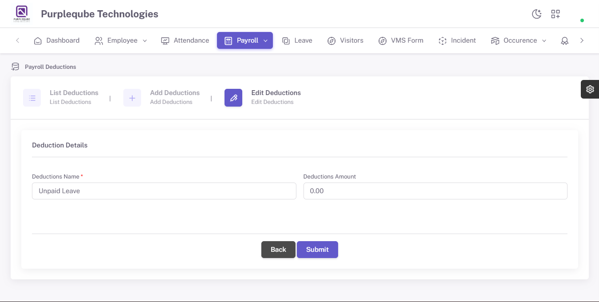Click the Visitors compass icon
Viewport: 599px width, 302px height.
pyautogui.click(x=331, y=41)
